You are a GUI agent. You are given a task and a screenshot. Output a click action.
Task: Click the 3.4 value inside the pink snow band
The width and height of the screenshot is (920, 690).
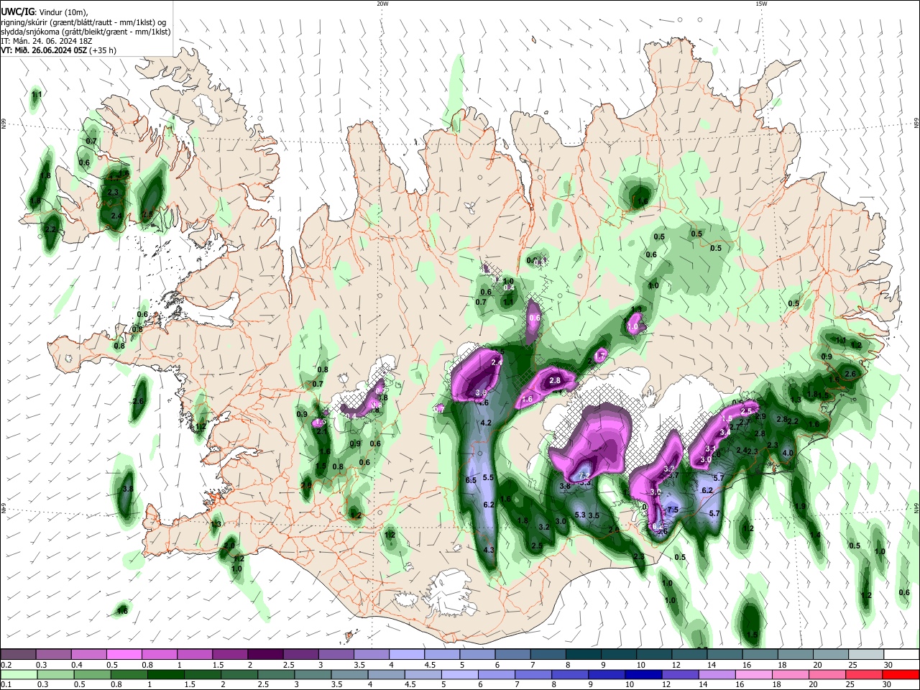724,432
